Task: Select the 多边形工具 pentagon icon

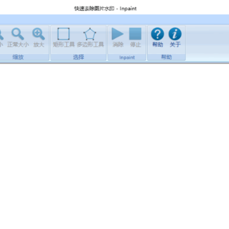Action: point(90,34)
